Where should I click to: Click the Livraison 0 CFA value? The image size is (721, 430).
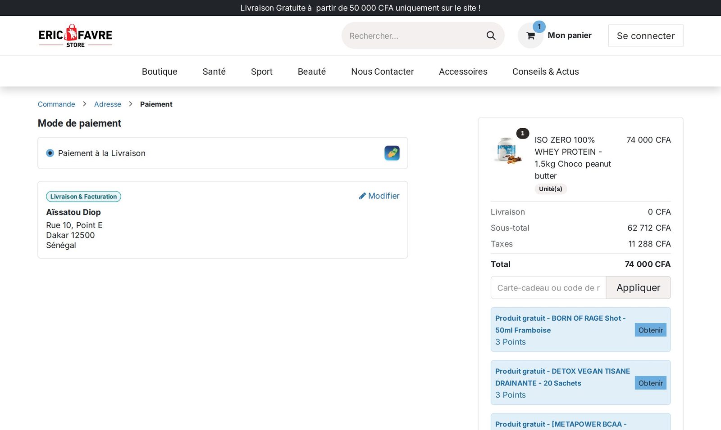[659, 212]
